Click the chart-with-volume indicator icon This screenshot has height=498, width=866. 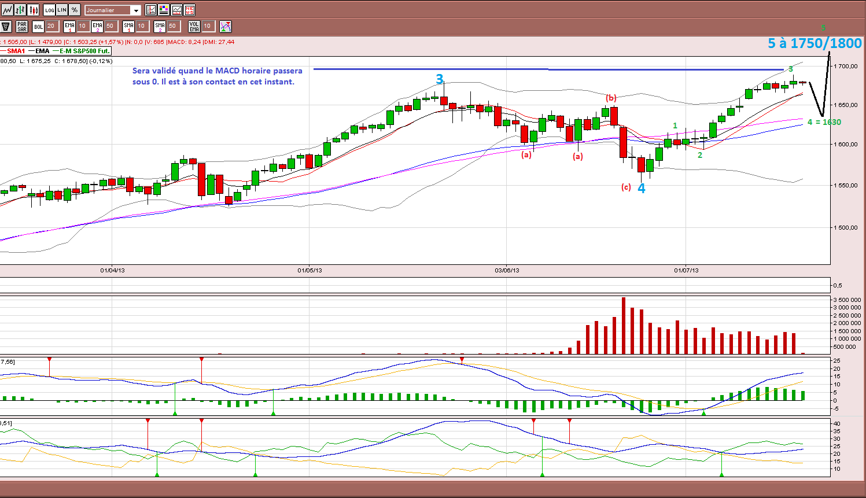tap(176, 10)
